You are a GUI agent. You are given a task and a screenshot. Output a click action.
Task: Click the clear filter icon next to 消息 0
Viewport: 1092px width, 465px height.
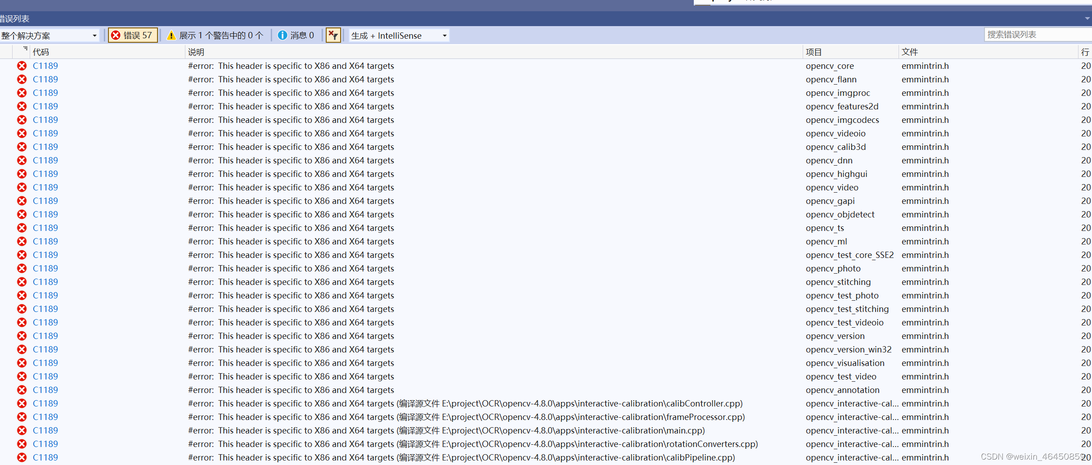333,35
